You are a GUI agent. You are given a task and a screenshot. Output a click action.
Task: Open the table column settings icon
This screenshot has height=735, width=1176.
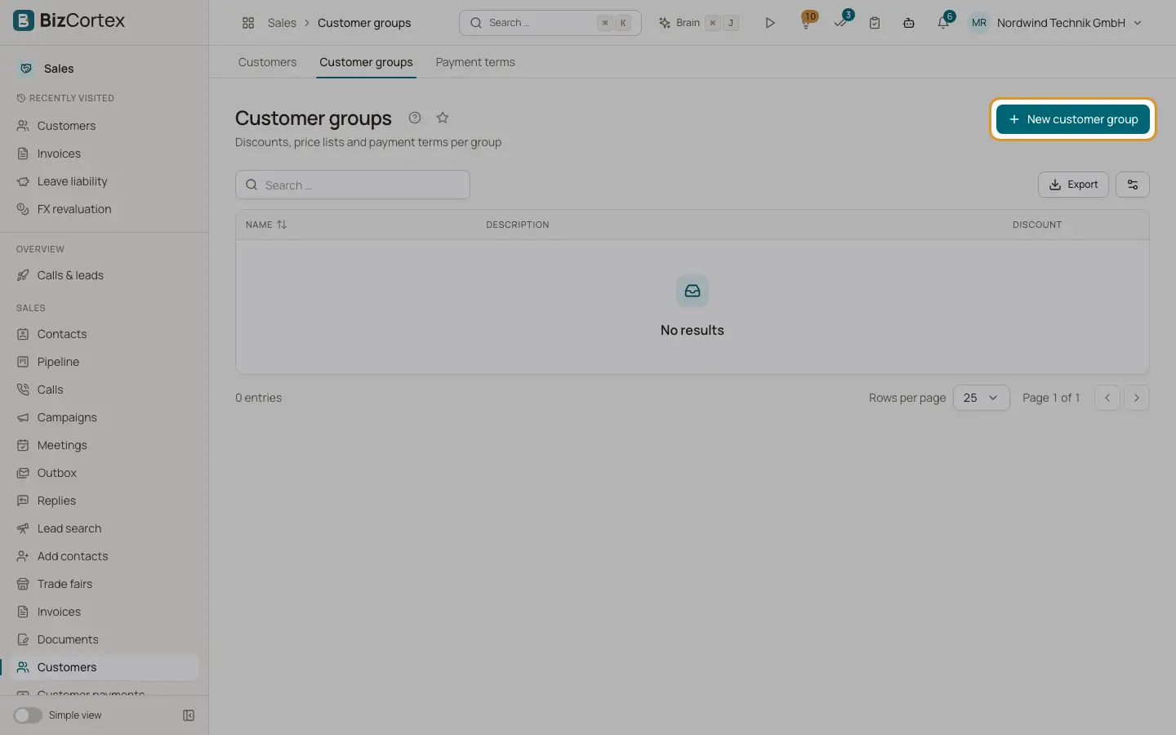pos(1133,185)
